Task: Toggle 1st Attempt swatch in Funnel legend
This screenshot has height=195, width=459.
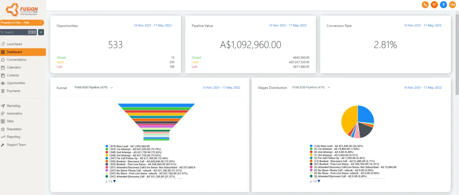Action: click(107, 149)
